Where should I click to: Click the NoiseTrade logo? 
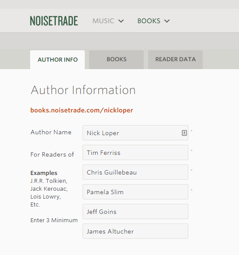pos(54,21)
